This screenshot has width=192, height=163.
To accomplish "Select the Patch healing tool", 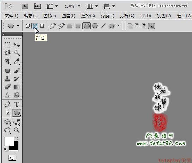I will [7, 71].
